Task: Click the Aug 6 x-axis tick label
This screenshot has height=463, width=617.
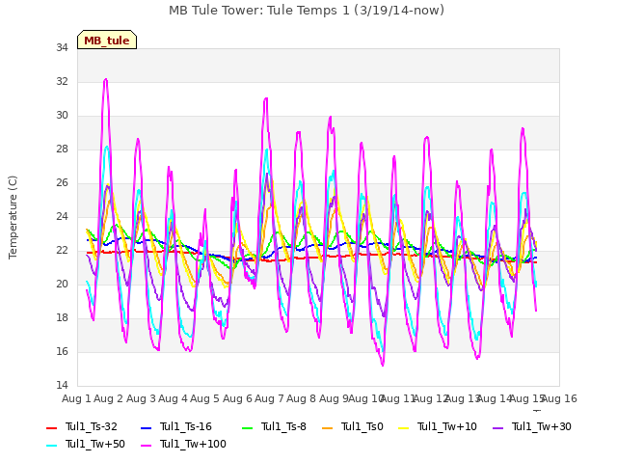Action: pos(237,398)
